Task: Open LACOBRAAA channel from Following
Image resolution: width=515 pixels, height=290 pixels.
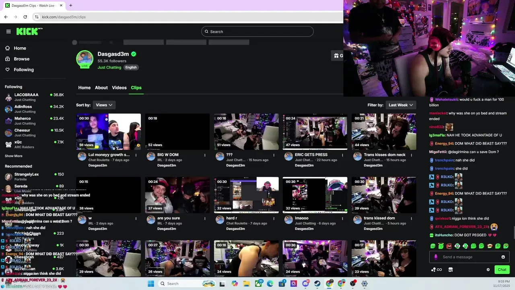Action: (34, 97)
